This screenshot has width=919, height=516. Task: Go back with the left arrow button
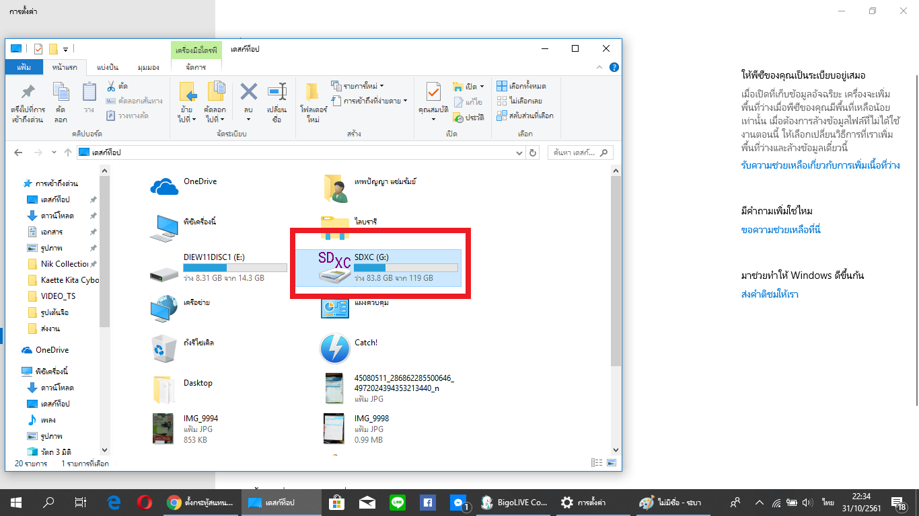pos(18,153)
